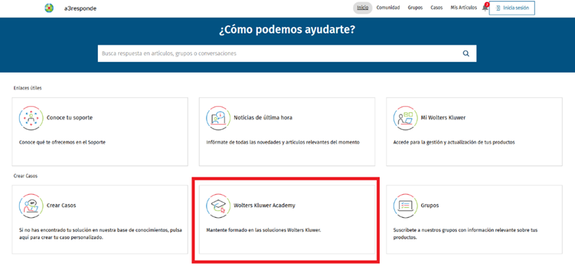Click the Mi Wolters Kluwer icon
This screenshot has width=575, height=276.
pyautogui.click(x=405, y=119)
